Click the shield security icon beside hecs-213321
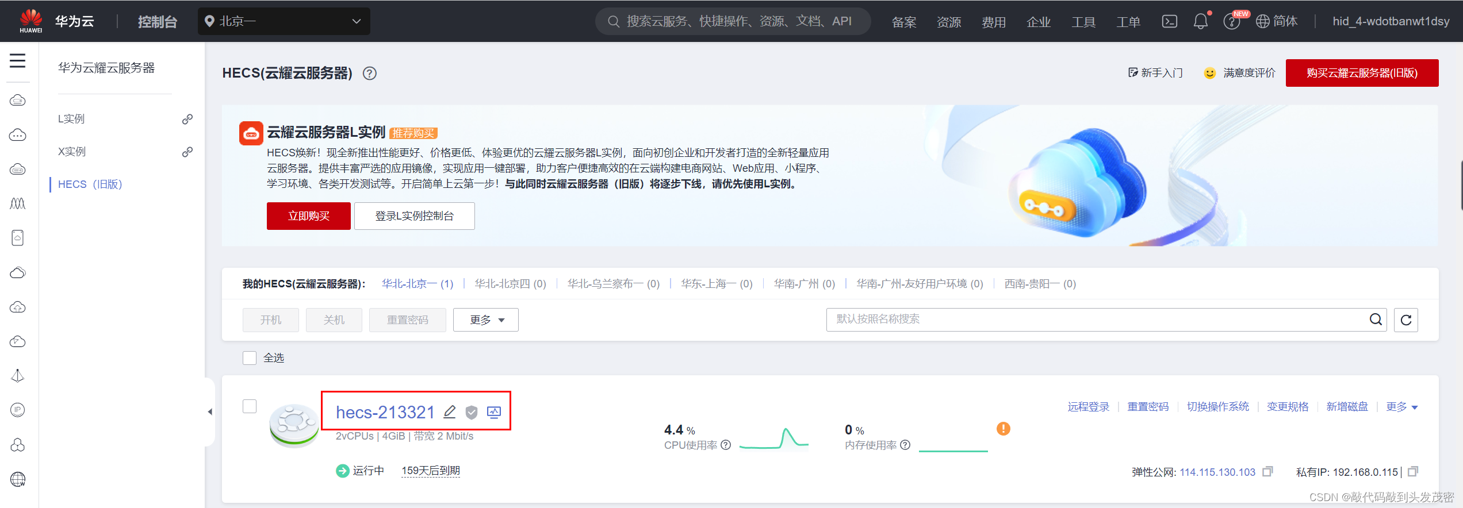This screenshot has width=1463, height=508. (x=472, y=412)
